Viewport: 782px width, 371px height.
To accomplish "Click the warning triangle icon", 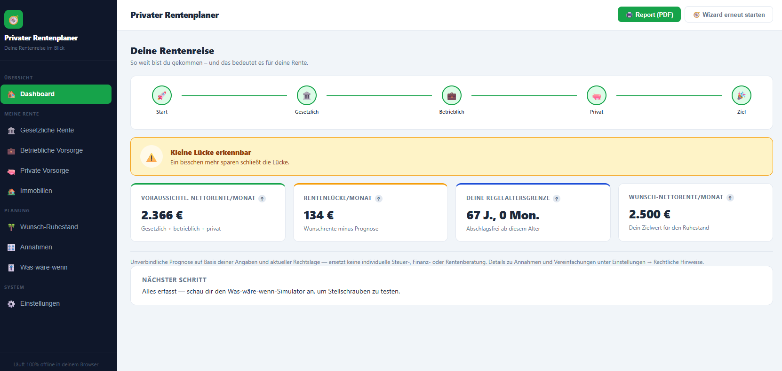I will 152,157.
